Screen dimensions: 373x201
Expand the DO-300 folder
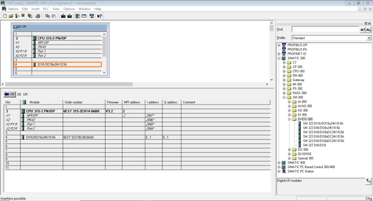click(289, 149)
